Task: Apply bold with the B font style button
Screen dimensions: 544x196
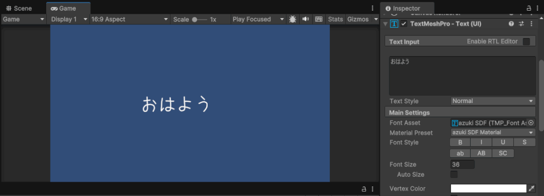Action: 460,142
